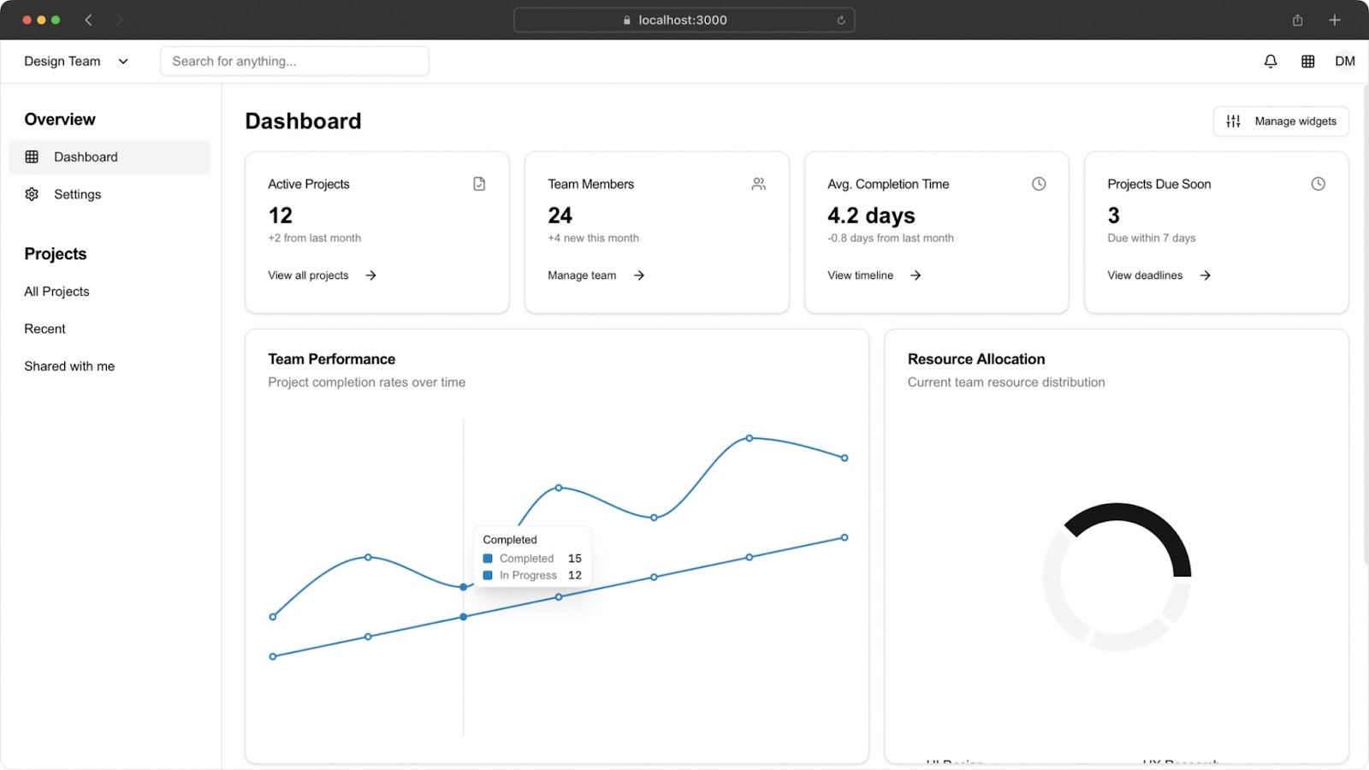Open a new browser tab with plus icon
This screenshot has width=1369, height=770.
(x=1334, y=21)
